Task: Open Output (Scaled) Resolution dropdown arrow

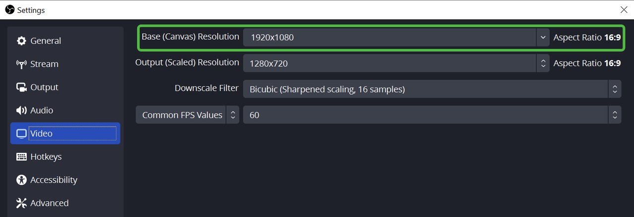Action: point(543,63)
